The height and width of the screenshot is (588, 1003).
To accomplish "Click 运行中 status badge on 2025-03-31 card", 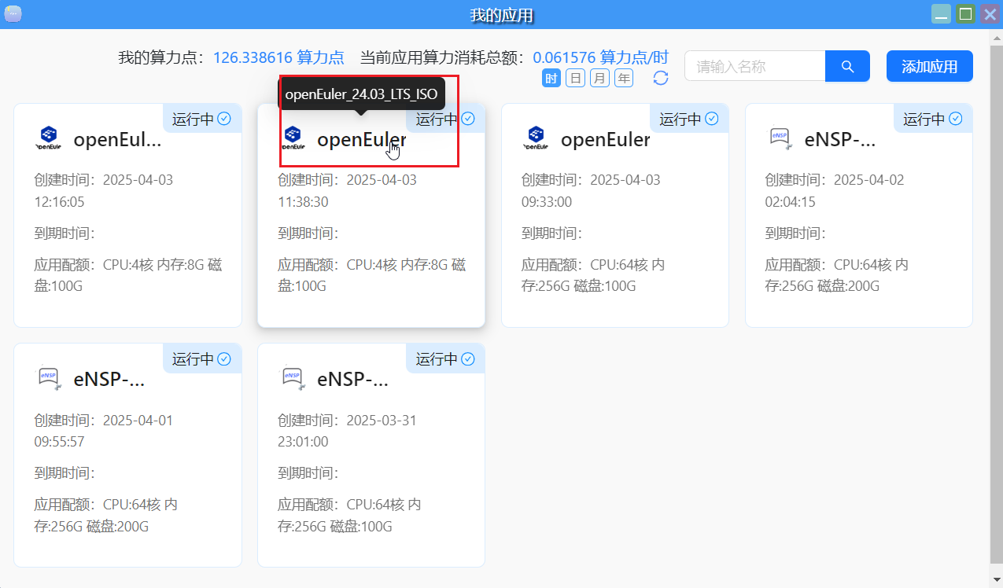I will [x=445, y=358].
